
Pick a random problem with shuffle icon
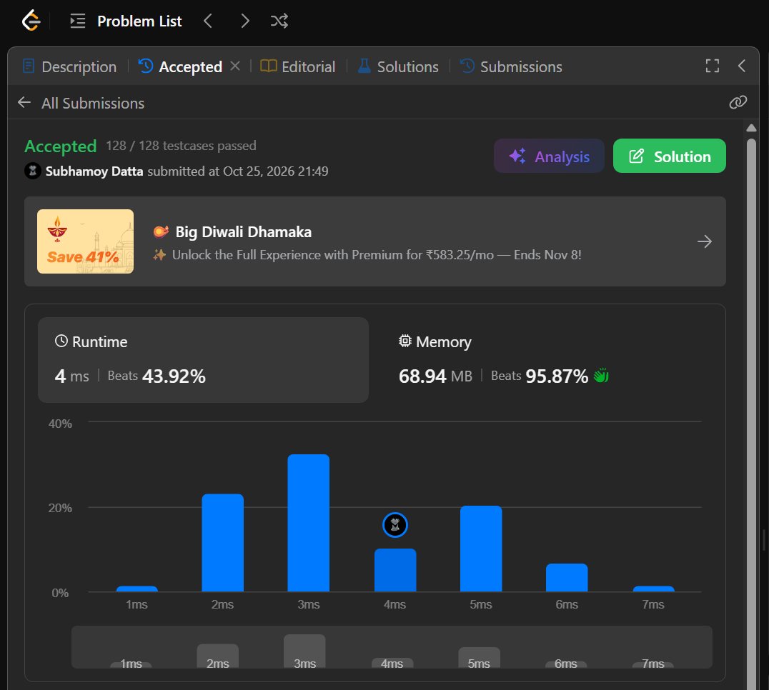coord(279,21)
